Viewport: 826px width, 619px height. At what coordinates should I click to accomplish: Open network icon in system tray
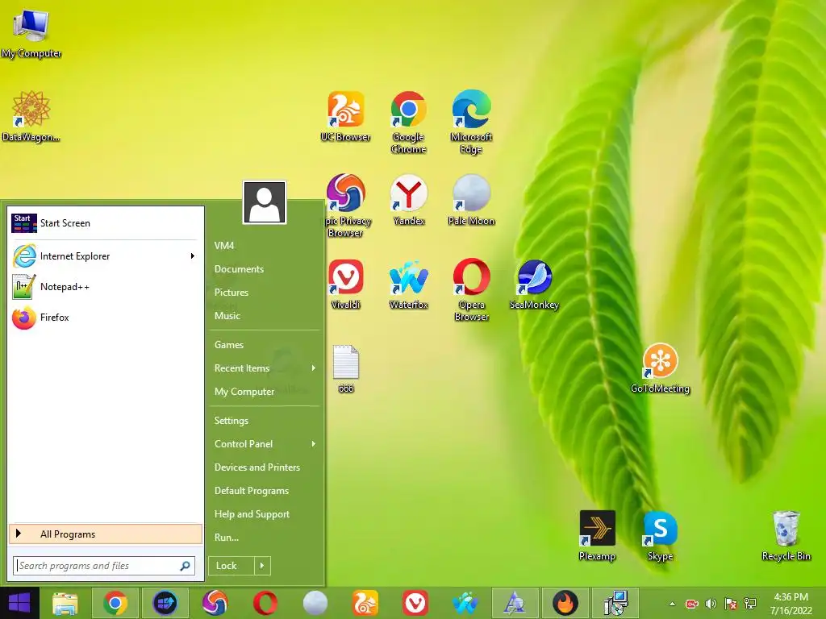point(750,604)
